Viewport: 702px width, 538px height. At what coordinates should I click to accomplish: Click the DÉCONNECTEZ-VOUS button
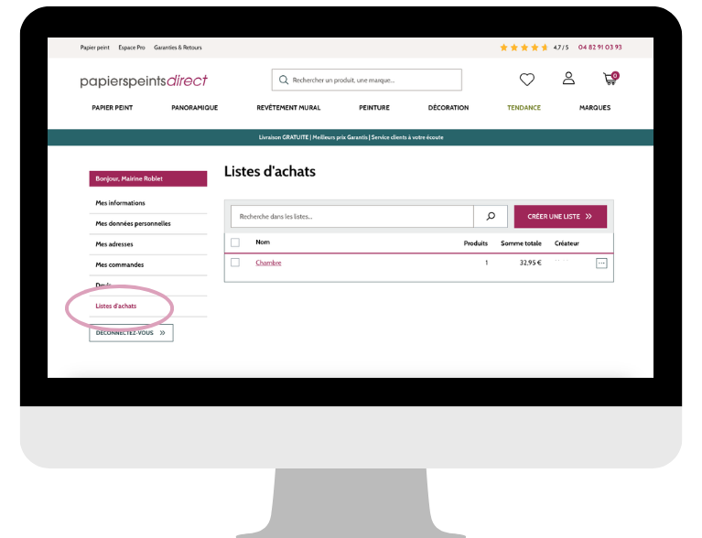pyautogui.click(x=131, y=333)
